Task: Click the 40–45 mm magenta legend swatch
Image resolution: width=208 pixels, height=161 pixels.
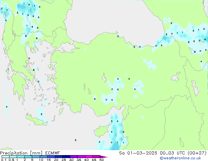Action: (89, 157)
